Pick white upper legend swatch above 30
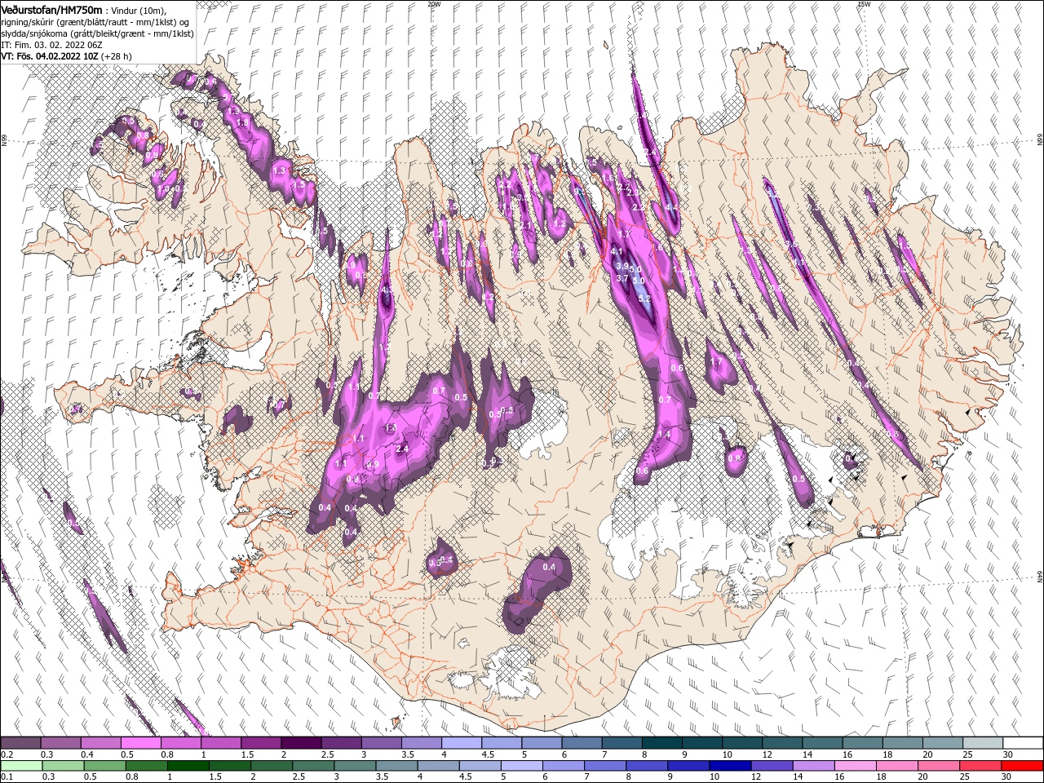Image resolution: width=1044 pixels, height=783 pixels. 1024,743
